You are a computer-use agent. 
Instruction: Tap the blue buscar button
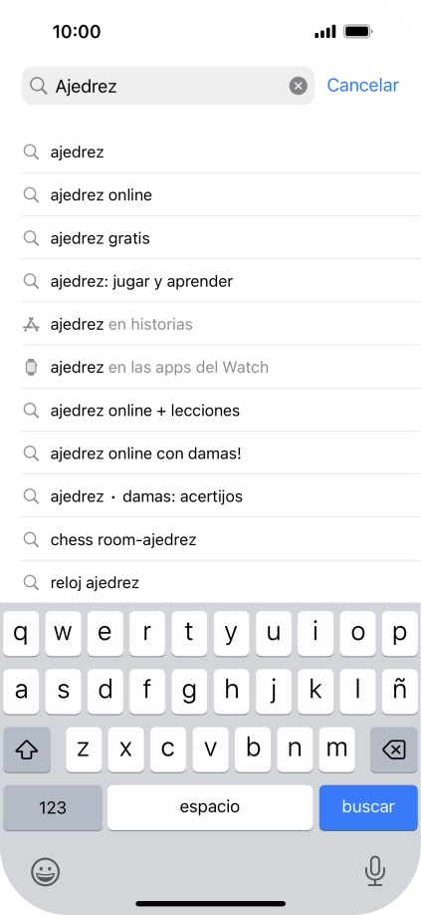368,807
